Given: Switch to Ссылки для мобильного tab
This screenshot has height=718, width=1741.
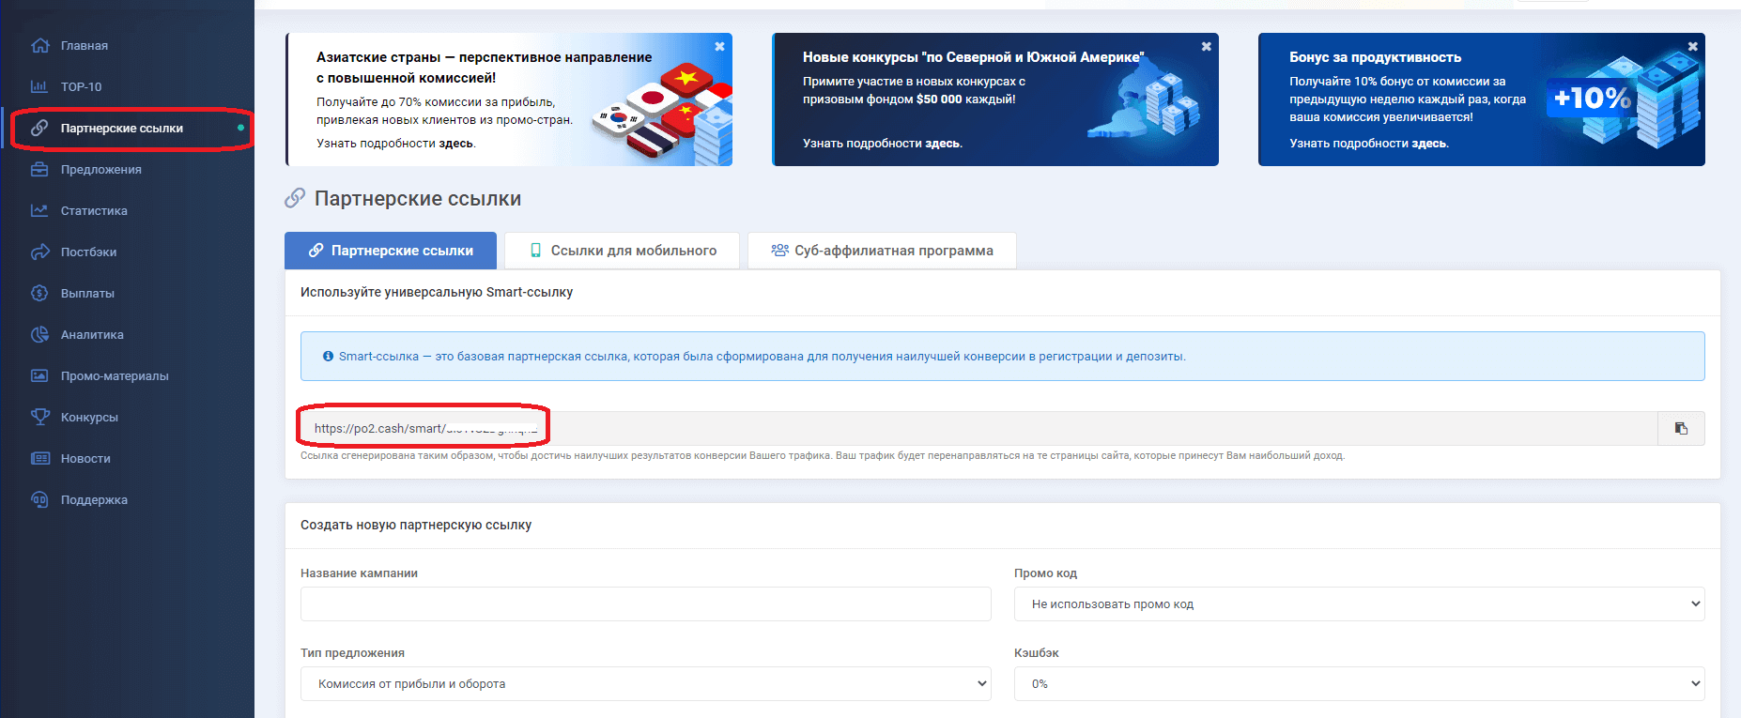Looking at the screenshot, I should pos(622,251).
